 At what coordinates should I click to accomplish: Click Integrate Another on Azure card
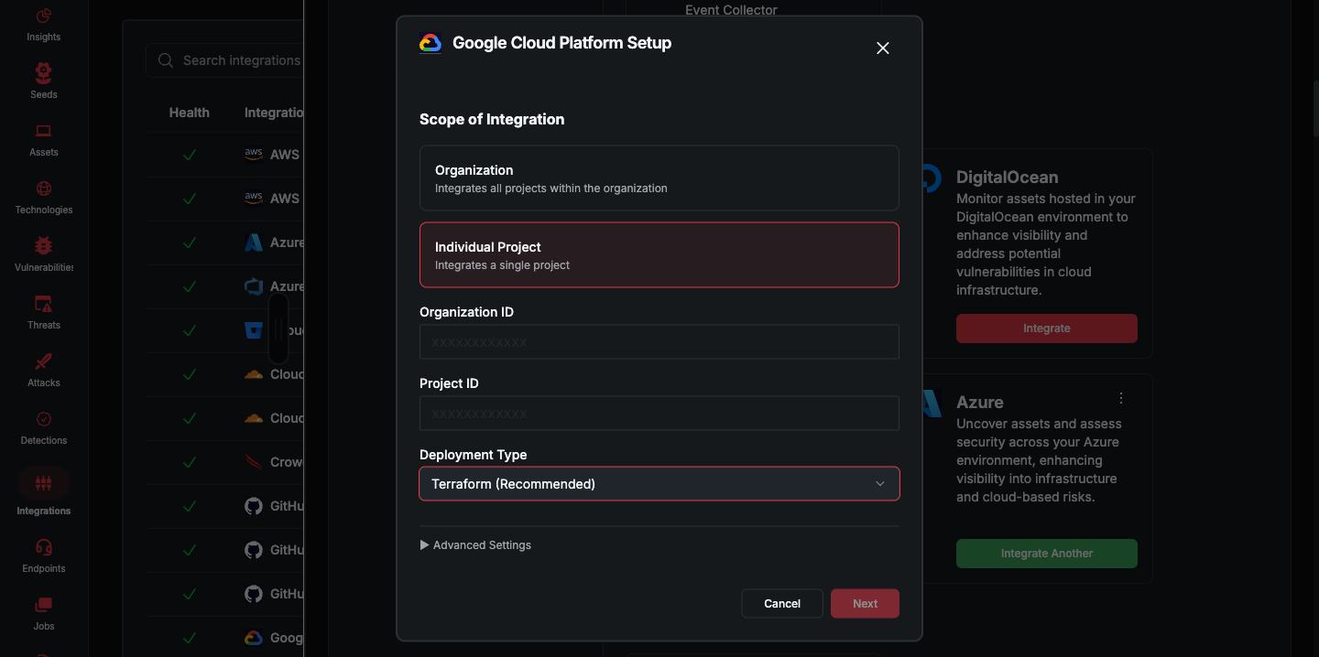tap(1047, 554)
